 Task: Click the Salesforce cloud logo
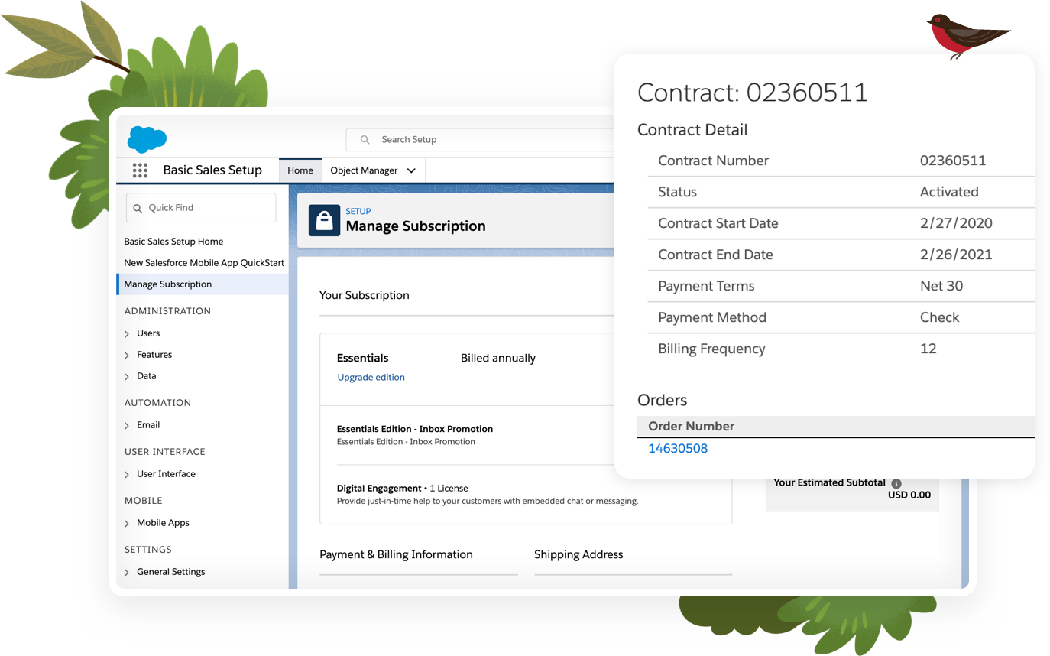[x=147, y=139]
